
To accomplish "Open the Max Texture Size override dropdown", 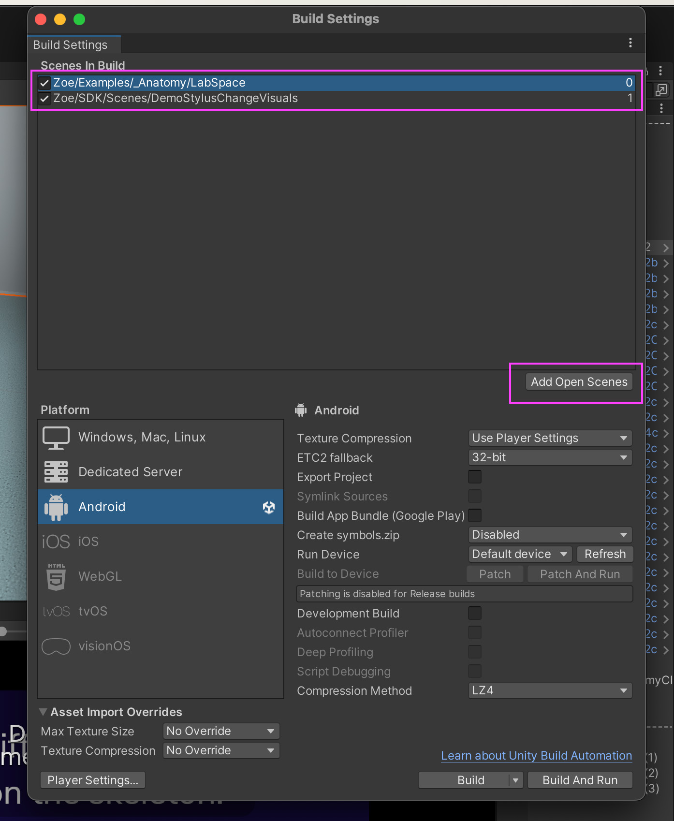I will pos(221,731).
